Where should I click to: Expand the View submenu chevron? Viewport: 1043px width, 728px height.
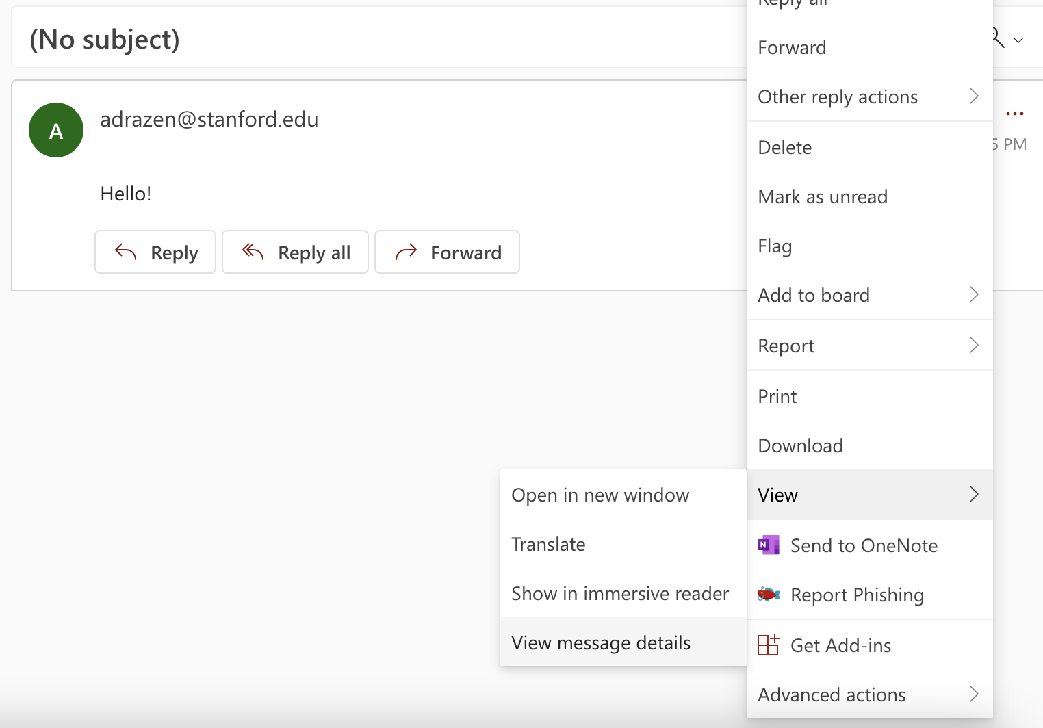974,494
